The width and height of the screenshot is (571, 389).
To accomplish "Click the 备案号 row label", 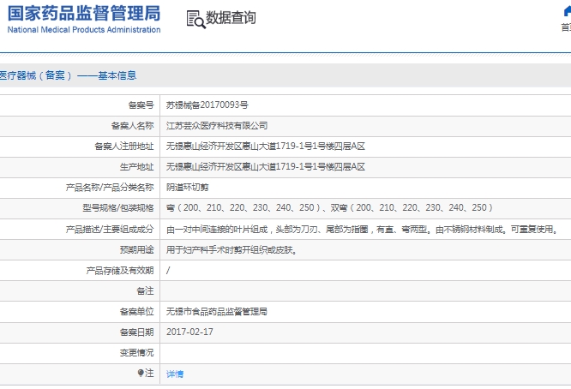I will click(x=141, y=105).
